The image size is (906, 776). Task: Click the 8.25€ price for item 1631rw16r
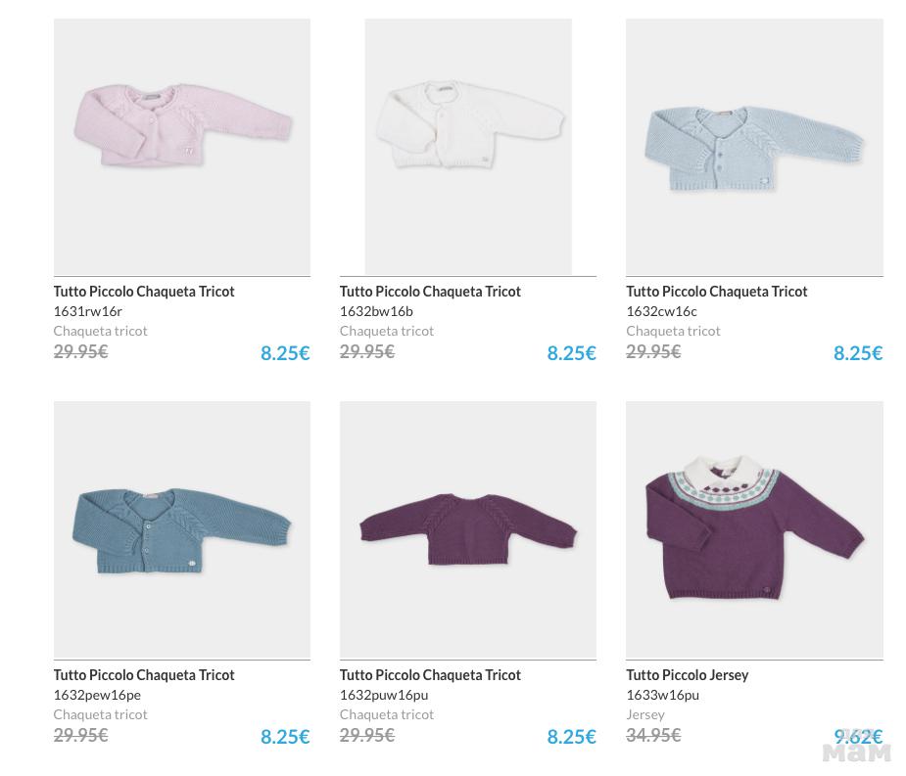click(285, 353)
